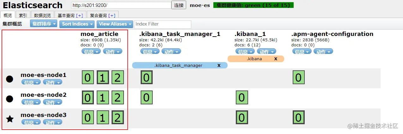Open .apm-agent-configuration shard 0 on moe-es-node1
The width and height of the screenshot is (403, 134).
[x=299, y=78]
